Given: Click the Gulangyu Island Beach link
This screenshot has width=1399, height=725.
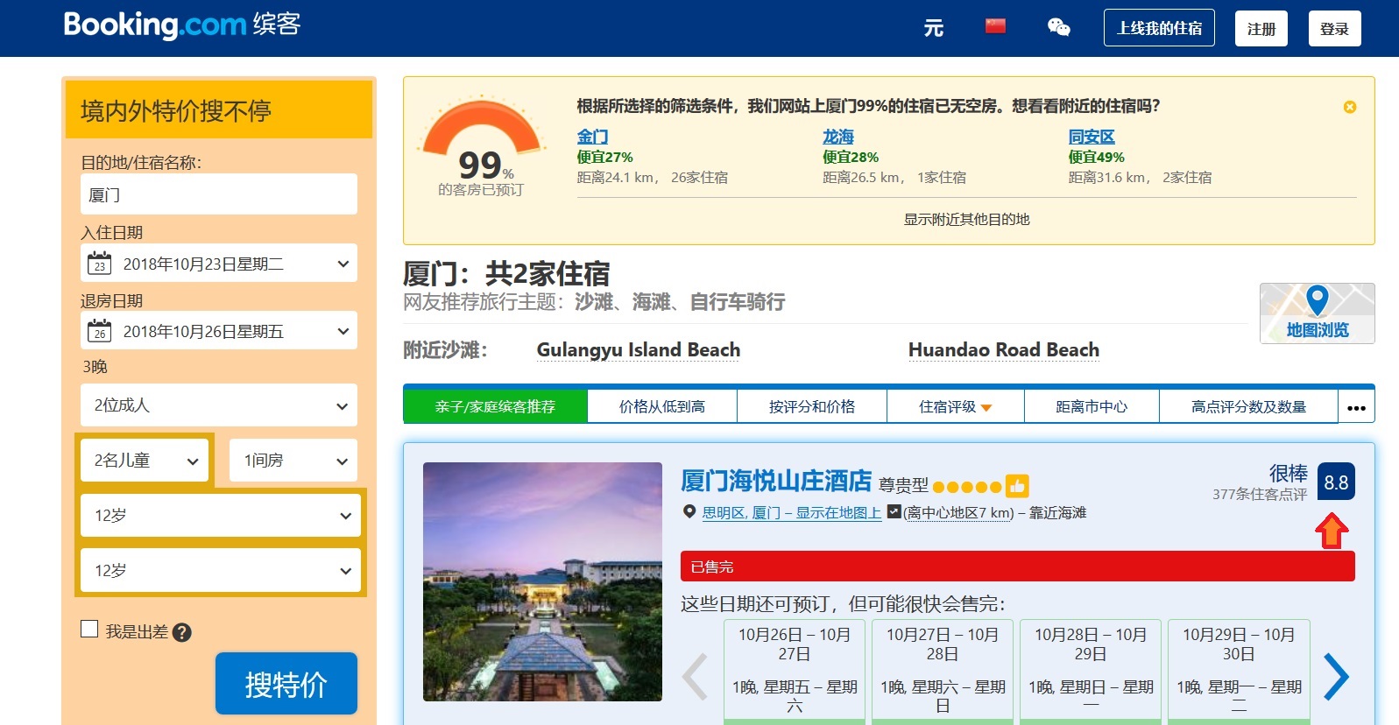Looking at the screenshot, I should pyautogui.click(x=639, y=350).
